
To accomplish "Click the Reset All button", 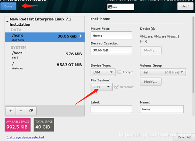I will (x=184, y=137).
